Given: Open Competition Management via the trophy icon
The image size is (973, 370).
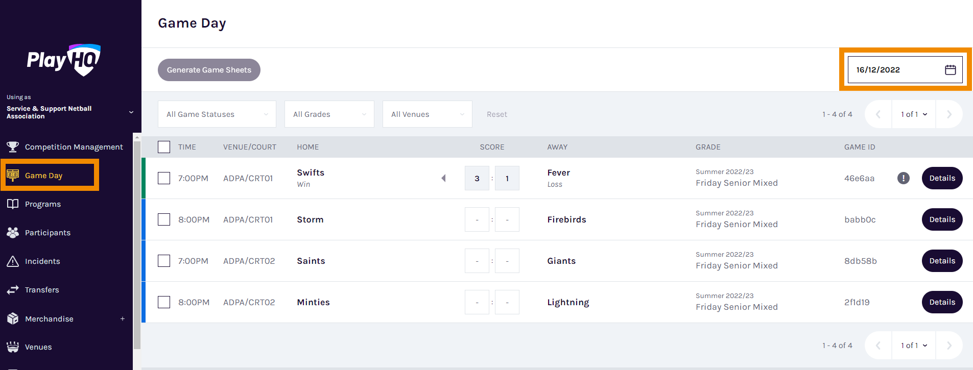Looking at the screenshot, I should (13, 146).
